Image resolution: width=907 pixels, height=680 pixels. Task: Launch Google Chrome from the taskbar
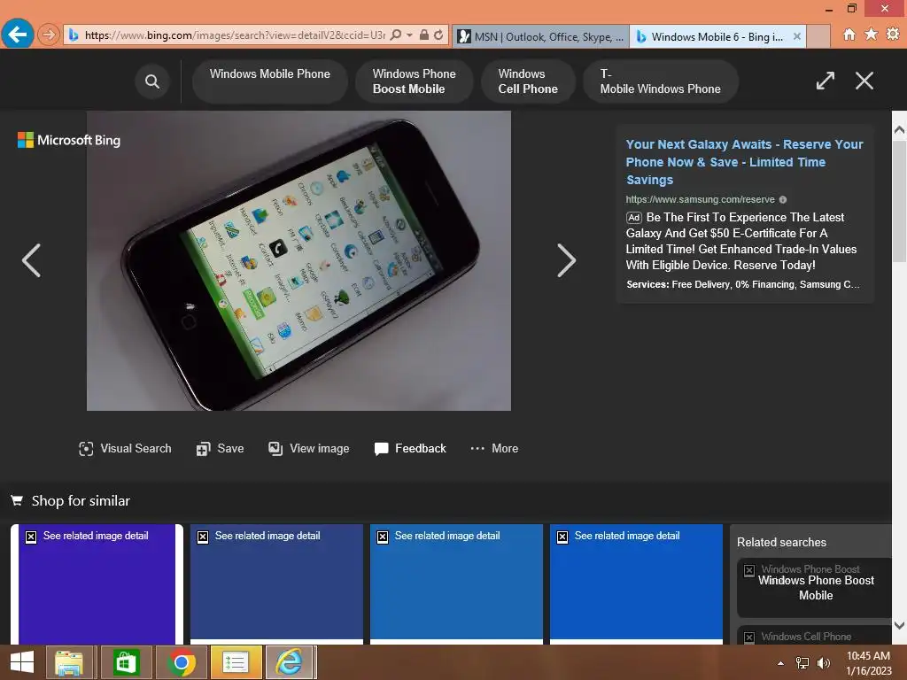tap(182, 662)
